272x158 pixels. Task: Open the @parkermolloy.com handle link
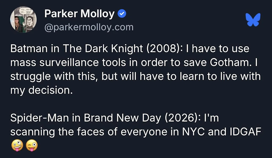tap(89, 27)
